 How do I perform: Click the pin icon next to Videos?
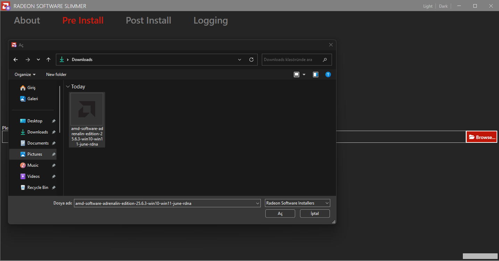coord(53,176)
